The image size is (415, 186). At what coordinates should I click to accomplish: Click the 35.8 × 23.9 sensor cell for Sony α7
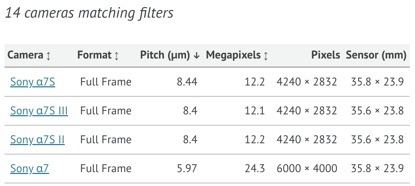(x=377, y=168)
